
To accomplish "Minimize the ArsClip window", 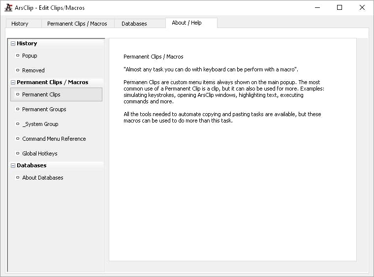I will click(x=317, y=8).
